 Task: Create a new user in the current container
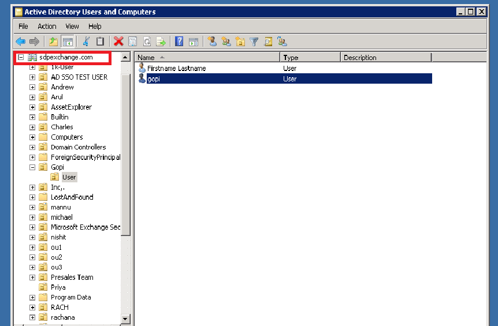click(212, 42)
